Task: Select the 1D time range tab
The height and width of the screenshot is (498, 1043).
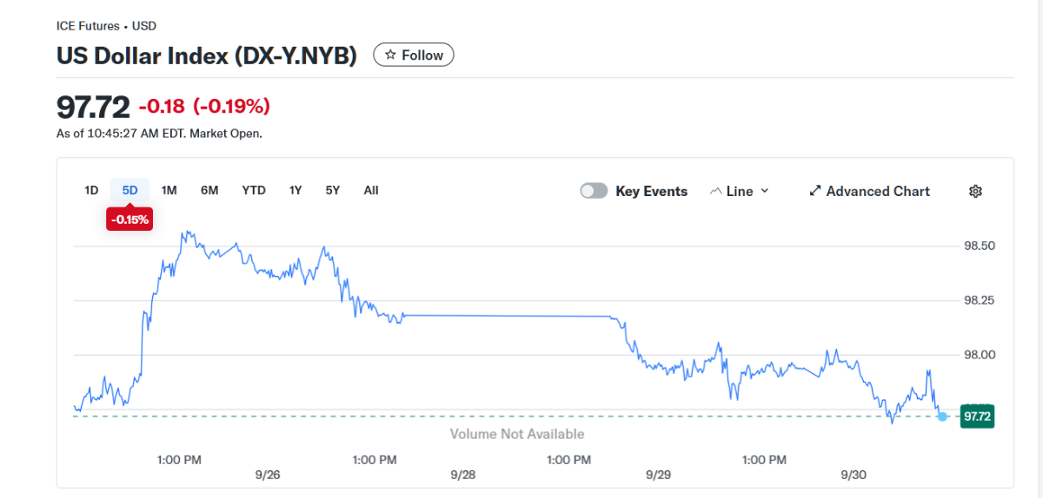Action: point(91,190)
